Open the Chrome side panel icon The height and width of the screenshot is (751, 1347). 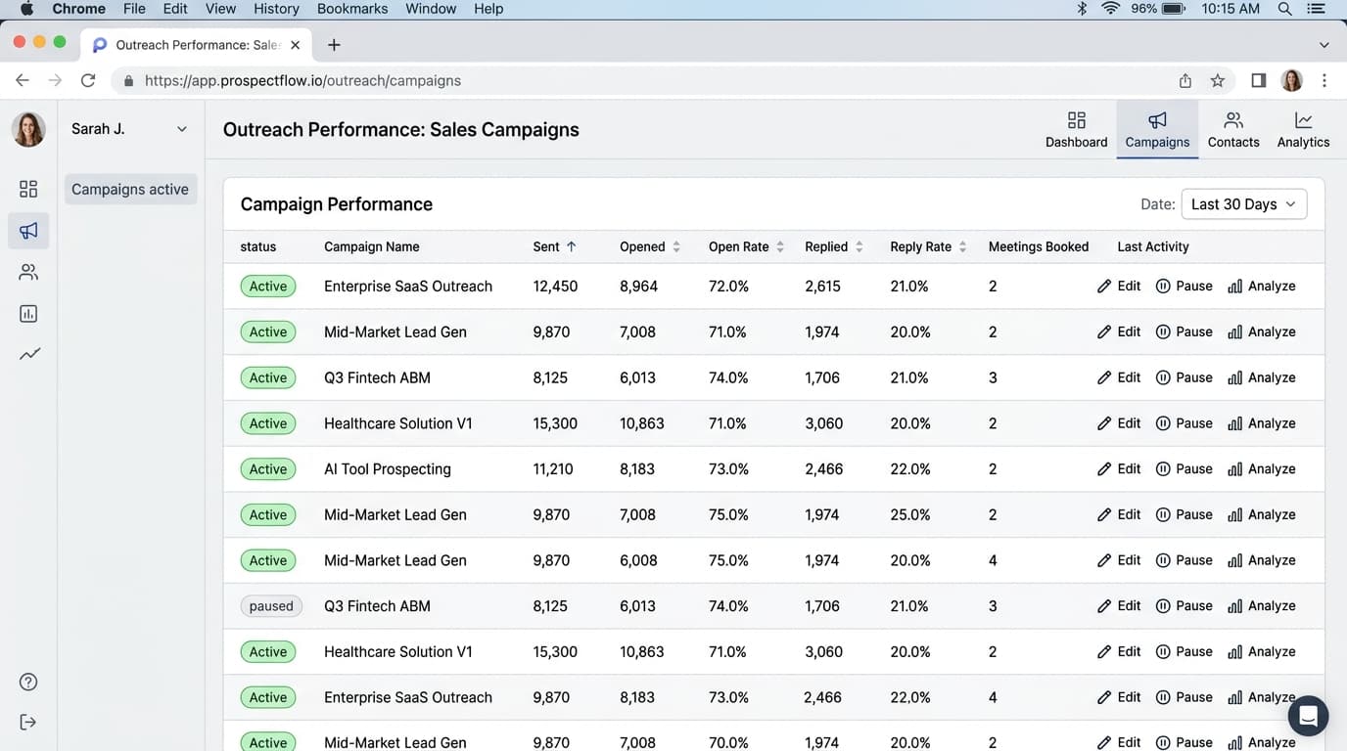1259,80
